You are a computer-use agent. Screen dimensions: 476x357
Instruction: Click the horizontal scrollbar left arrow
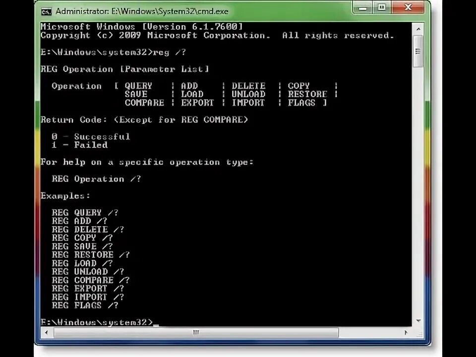46,333
